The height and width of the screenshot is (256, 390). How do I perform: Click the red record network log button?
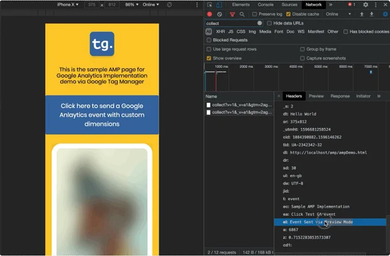click(x=209, y=14)
